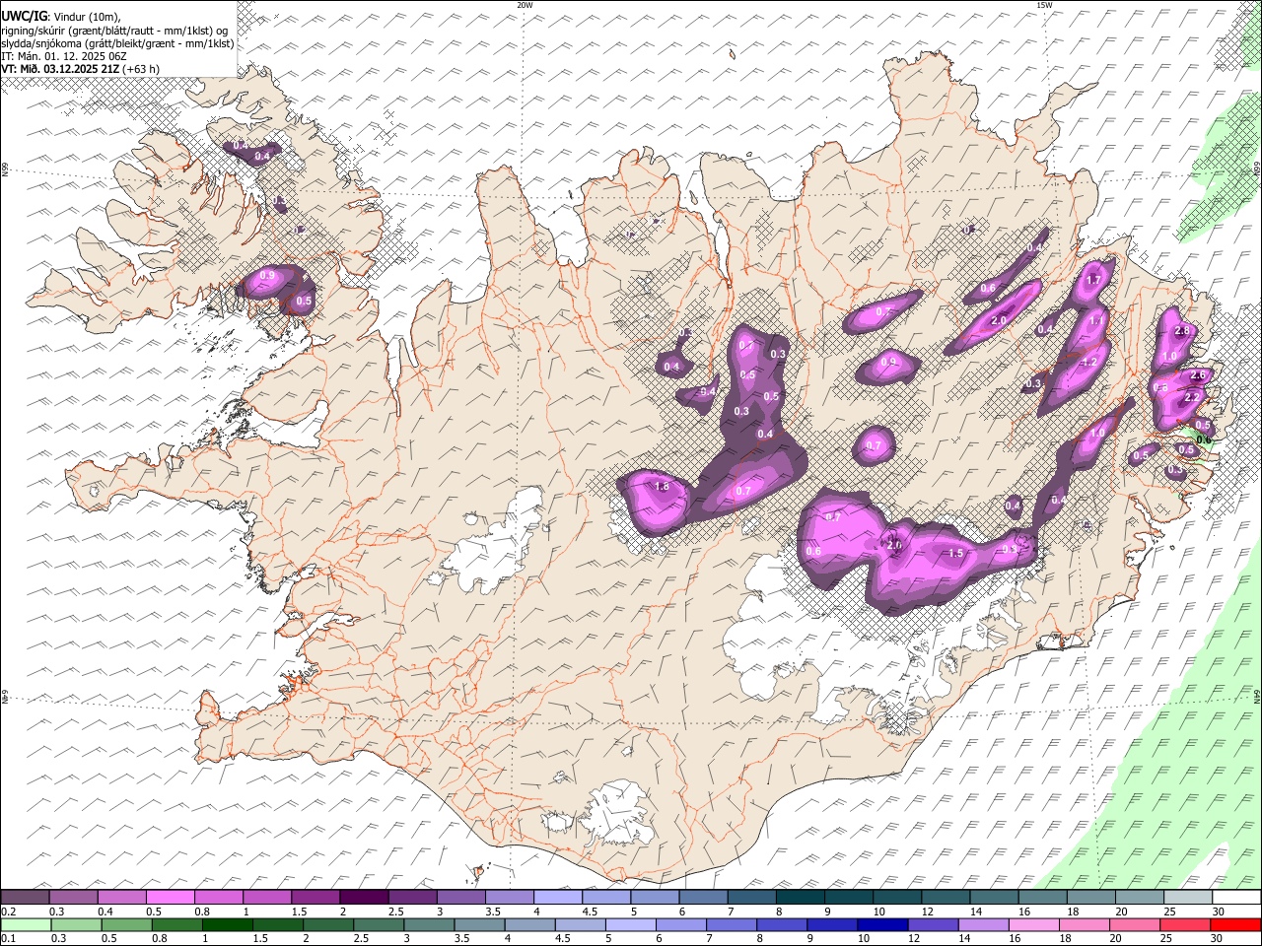Click the upper legend label 0.4
1262x946 pixels.
coord(105,912)
